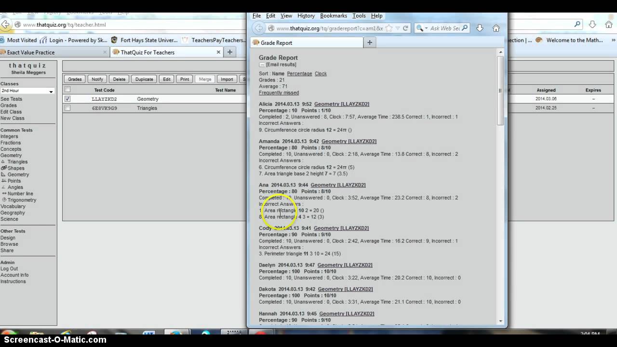
Task: Switch to Exact Value Practice tab
Action: click(x=54, y=52)
